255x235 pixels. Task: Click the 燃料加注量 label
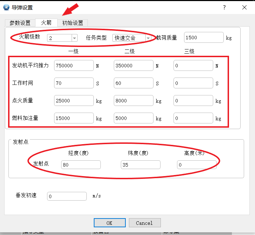[x=25, y=118]
